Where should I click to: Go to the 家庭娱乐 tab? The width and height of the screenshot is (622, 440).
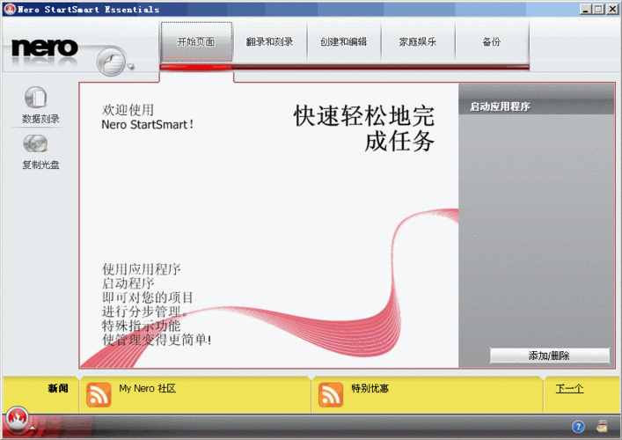417,42
